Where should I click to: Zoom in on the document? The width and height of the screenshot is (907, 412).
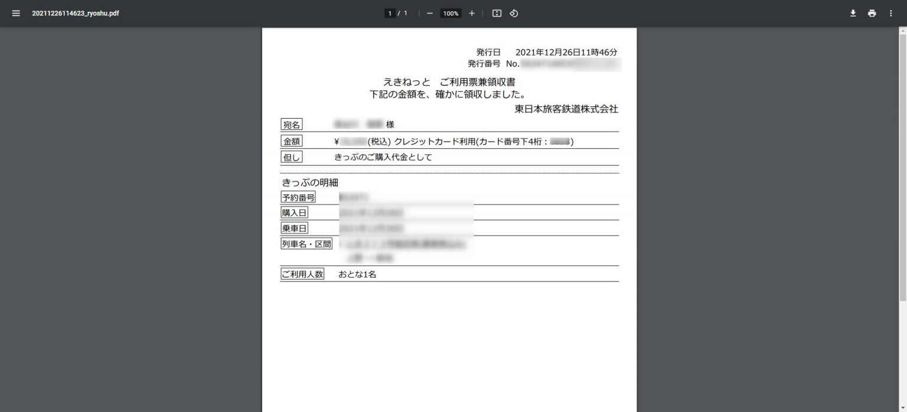[471, 13]
